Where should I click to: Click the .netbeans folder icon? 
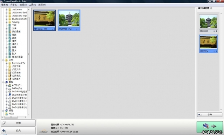tap(10, 9)
